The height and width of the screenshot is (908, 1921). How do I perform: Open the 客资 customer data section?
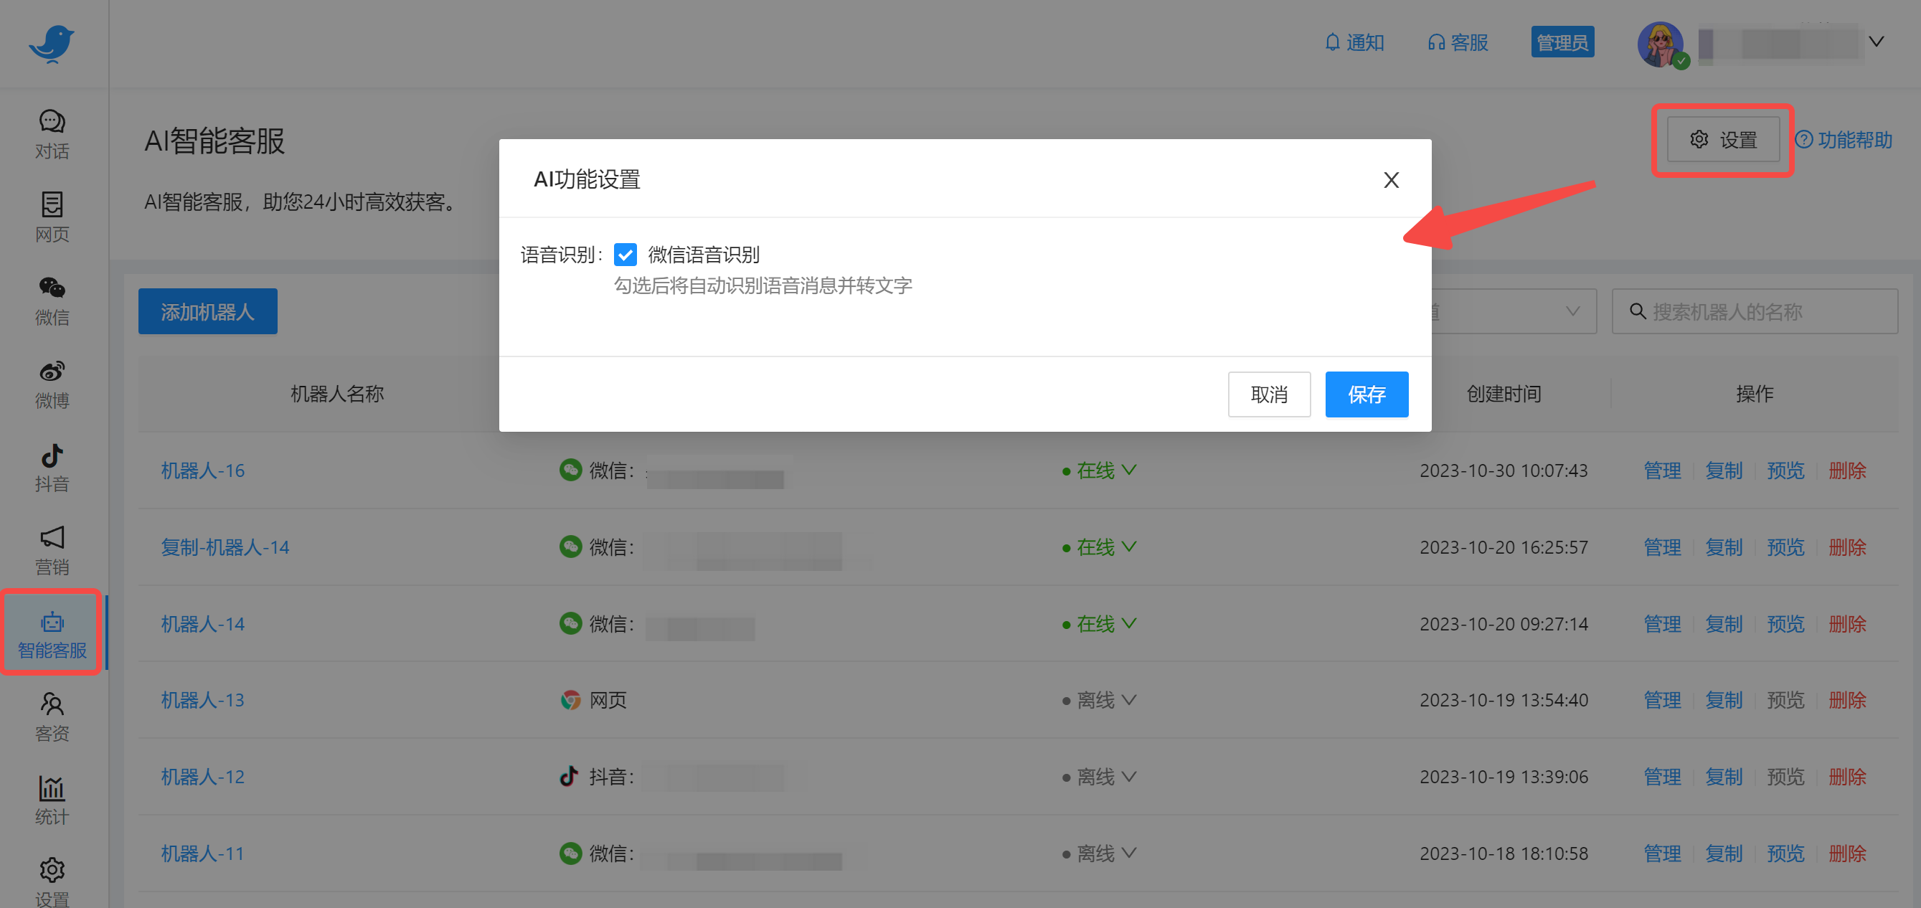tap(51, 716)
